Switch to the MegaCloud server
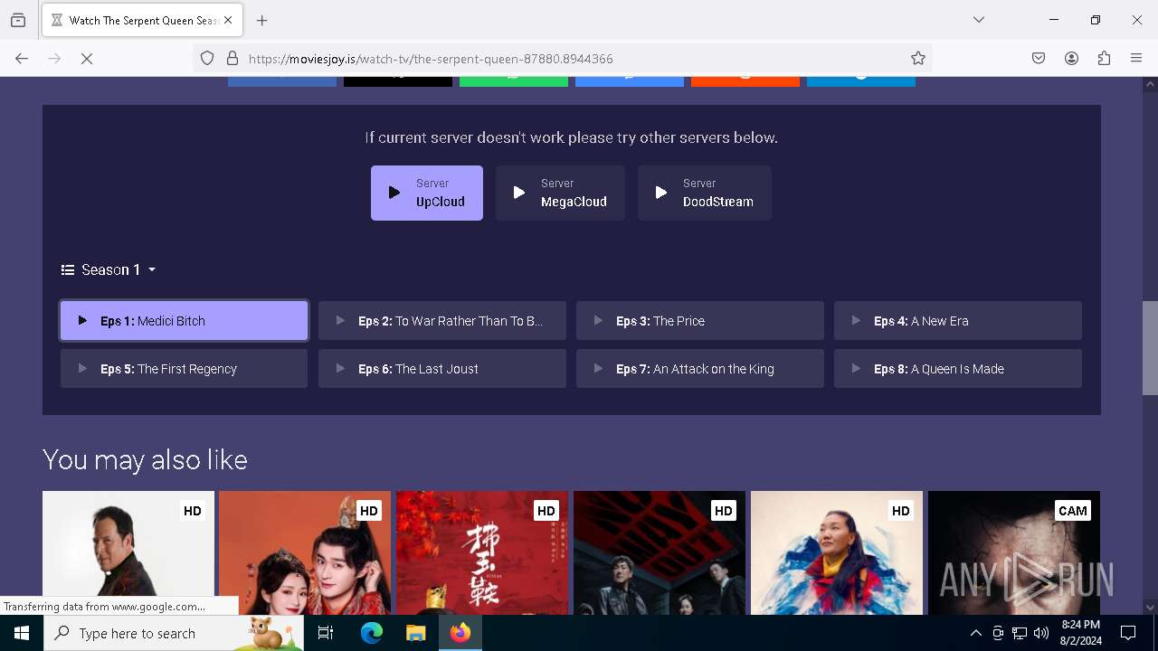This screenshot has height=651, width=1158. tap(560, 193)
